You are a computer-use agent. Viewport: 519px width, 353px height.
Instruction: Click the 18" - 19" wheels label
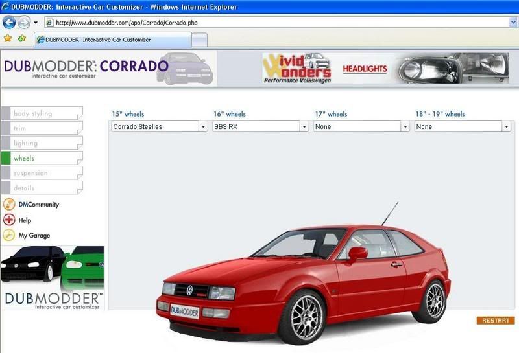441,114
